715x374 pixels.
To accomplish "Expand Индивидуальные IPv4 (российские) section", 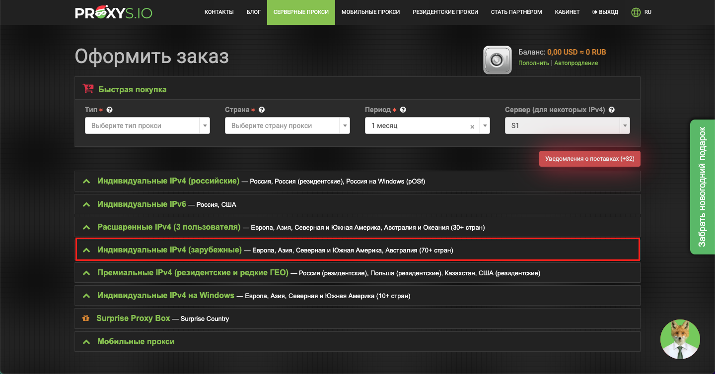I will tap(357, 181).
